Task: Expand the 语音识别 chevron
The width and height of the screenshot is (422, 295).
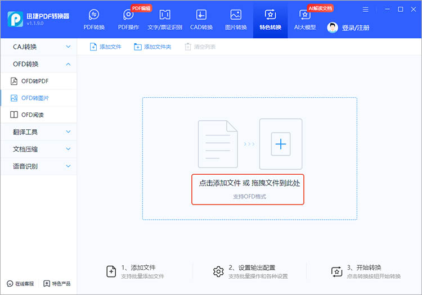Action: (68, 166)
